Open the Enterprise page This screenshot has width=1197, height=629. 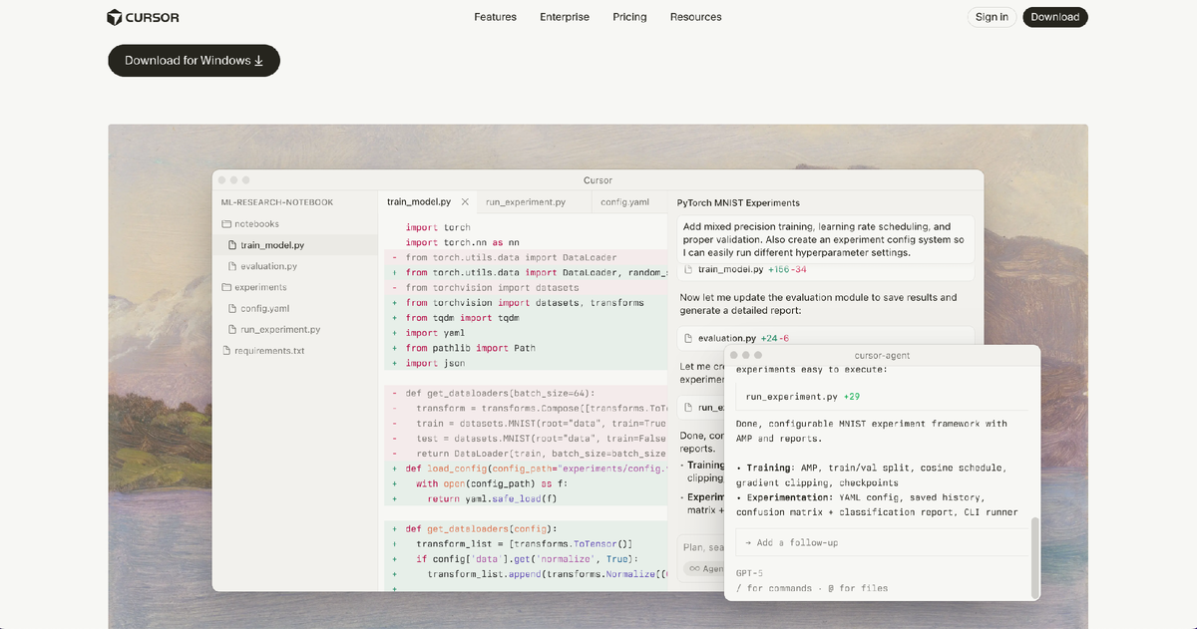click(x=565, y=17)
